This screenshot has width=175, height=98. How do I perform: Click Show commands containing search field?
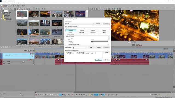pos(87,28)
